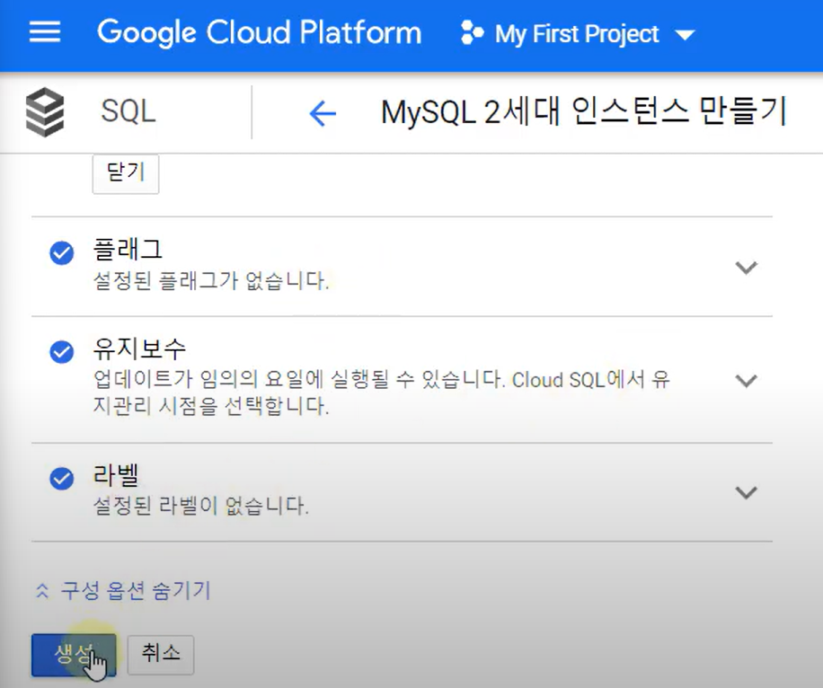Click the 취소 cancel button
This screenshot has width=823, height=688.
pos(161,655)
